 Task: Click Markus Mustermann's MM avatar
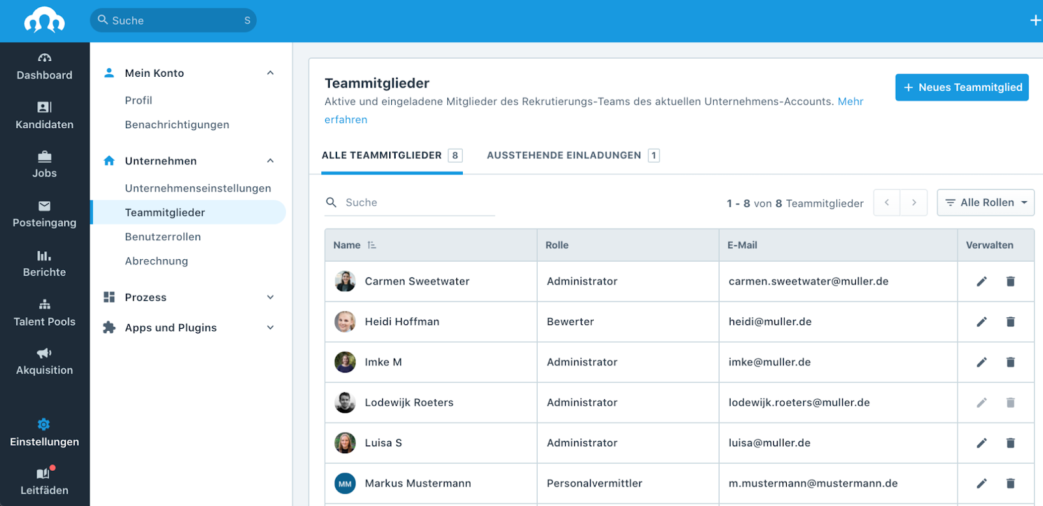[x=345, y=483]
